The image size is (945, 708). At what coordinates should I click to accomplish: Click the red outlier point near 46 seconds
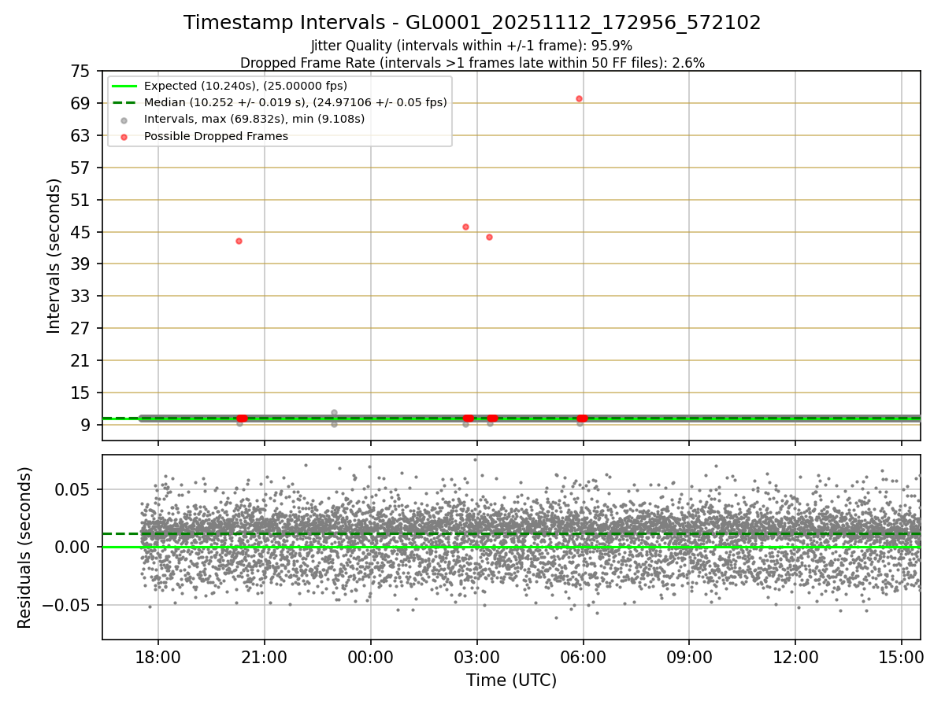point(465,227)
